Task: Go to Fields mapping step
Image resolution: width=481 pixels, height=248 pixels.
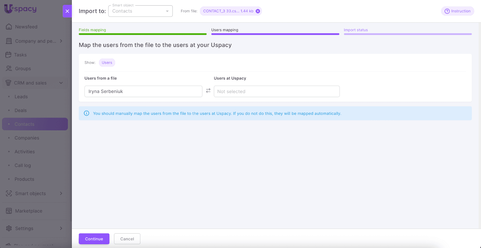Action: point(92,30)
